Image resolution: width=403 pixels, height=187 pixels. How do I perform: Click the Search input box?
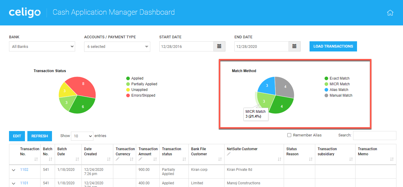[374, 136]
